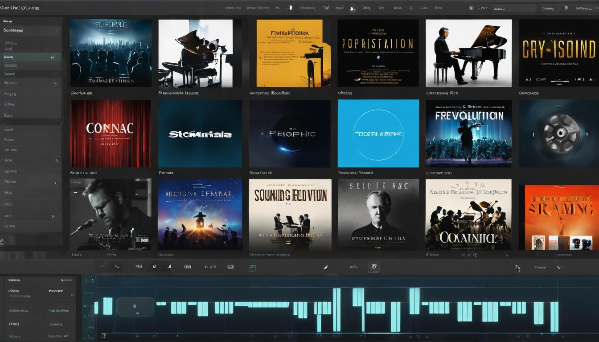Open the piano silhouette cover on white background
Screen dimensions: 599x342
(x=196, y=53)
